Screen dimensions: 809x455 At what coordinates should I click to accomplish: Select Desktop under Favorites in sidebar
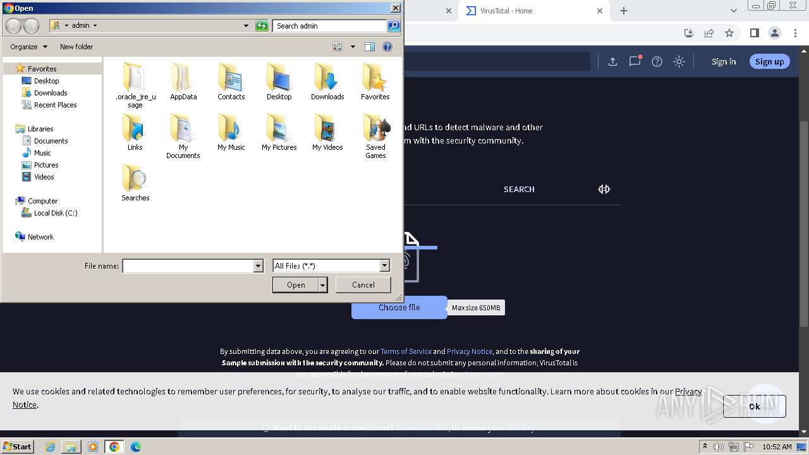coord(47,81)
